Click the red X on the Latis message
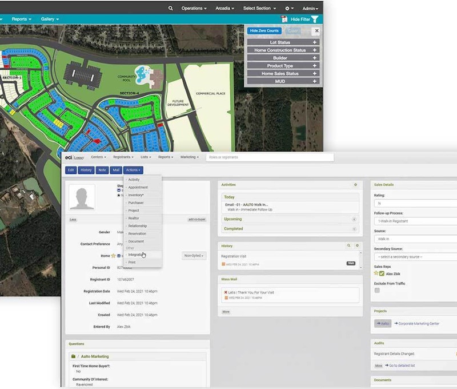The height and width of the screenshot is (389, 457). click(225, 292)
